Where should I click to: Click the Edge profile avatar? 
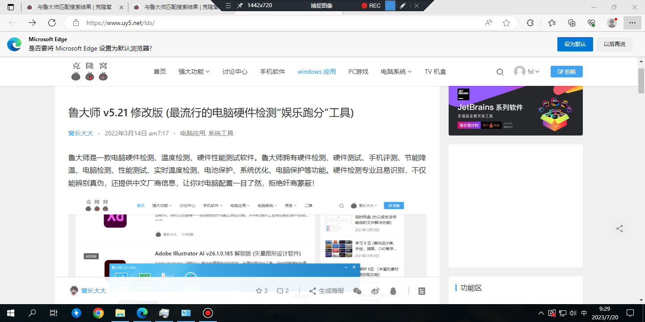(x=612, y=23)
